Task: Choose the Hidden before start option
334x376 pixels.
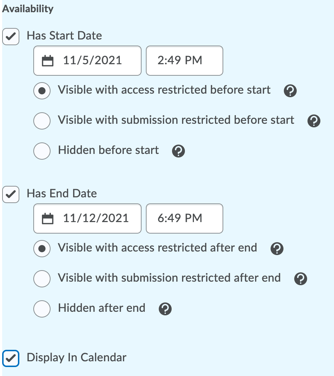Action: click(x=42, y=151)
